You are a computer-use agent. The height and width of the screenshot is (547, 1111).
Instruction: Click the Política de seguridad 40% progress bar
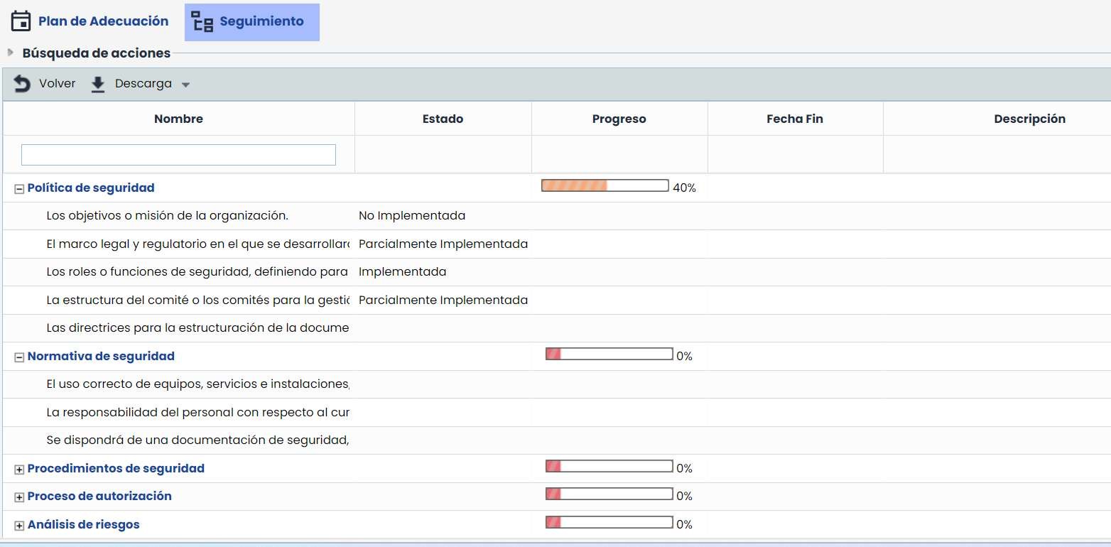point(605,186)
